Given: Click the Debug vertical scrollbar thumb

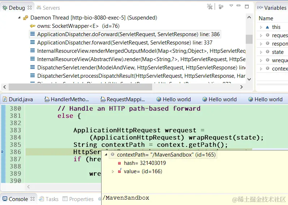Looking at the screenshot, I should click(x=249, y=39).
